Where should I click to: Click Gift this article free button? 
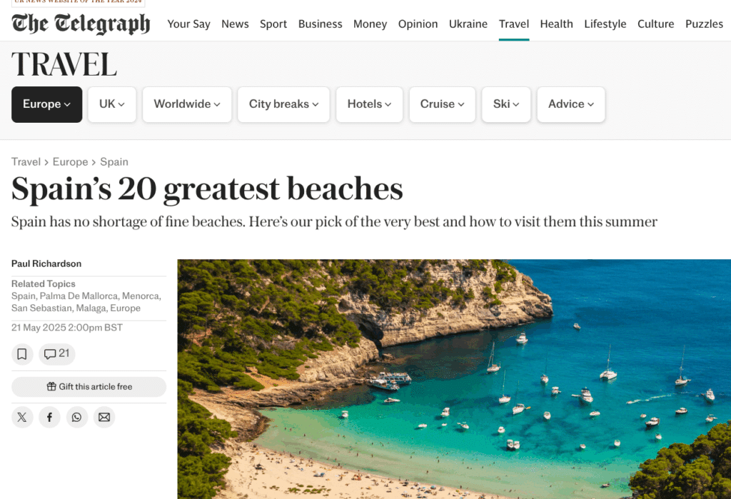pos(89,387)
